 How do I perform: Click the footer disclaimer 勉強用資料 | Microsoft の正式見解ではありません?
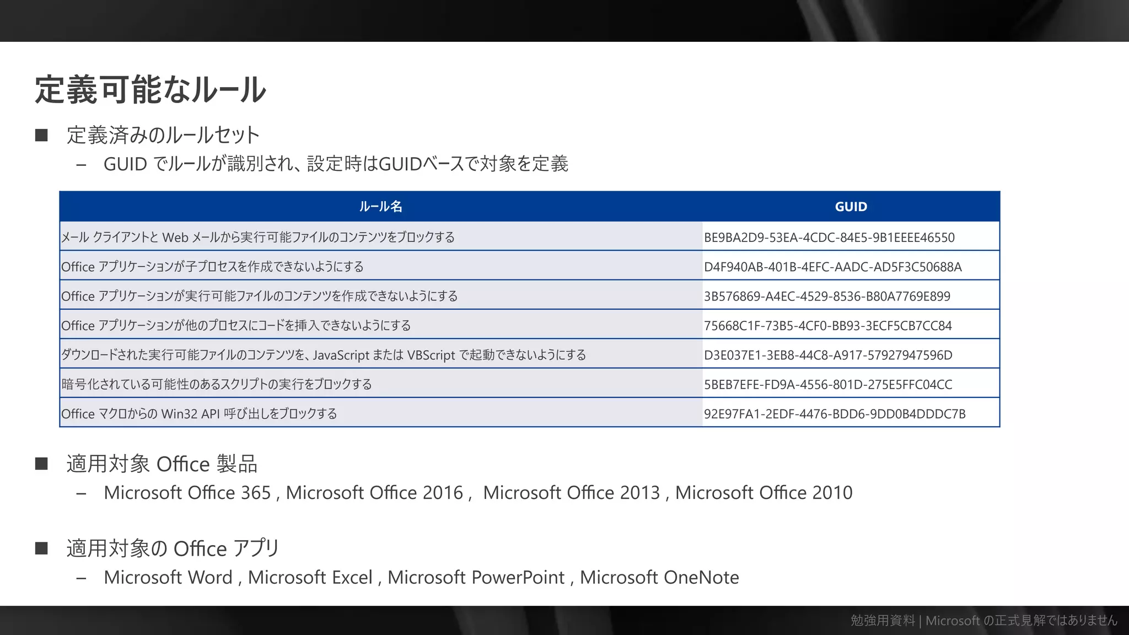(x=984, y=621)
